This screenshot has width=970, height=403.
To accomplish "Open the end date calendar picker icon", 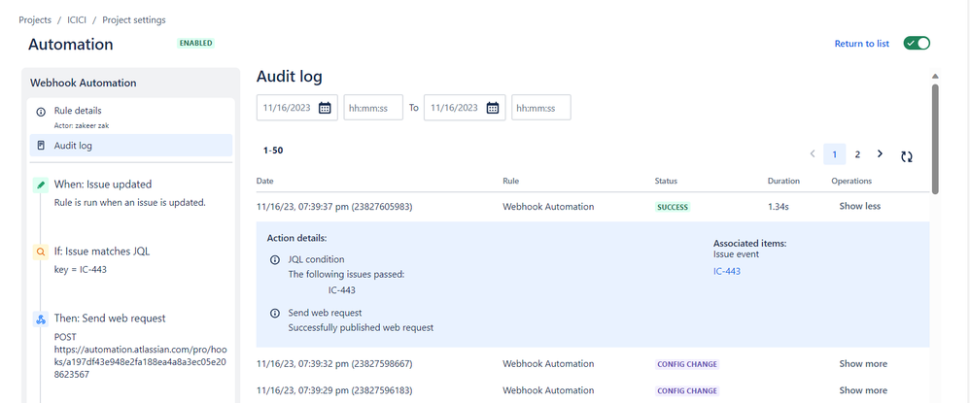I will coord(493,108).
